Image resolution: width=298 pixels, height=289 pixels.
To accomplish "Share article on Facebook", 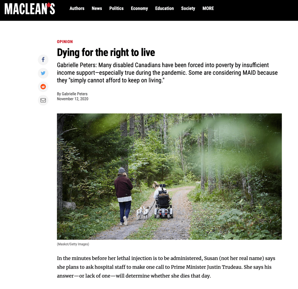I will tap(43, 60).
